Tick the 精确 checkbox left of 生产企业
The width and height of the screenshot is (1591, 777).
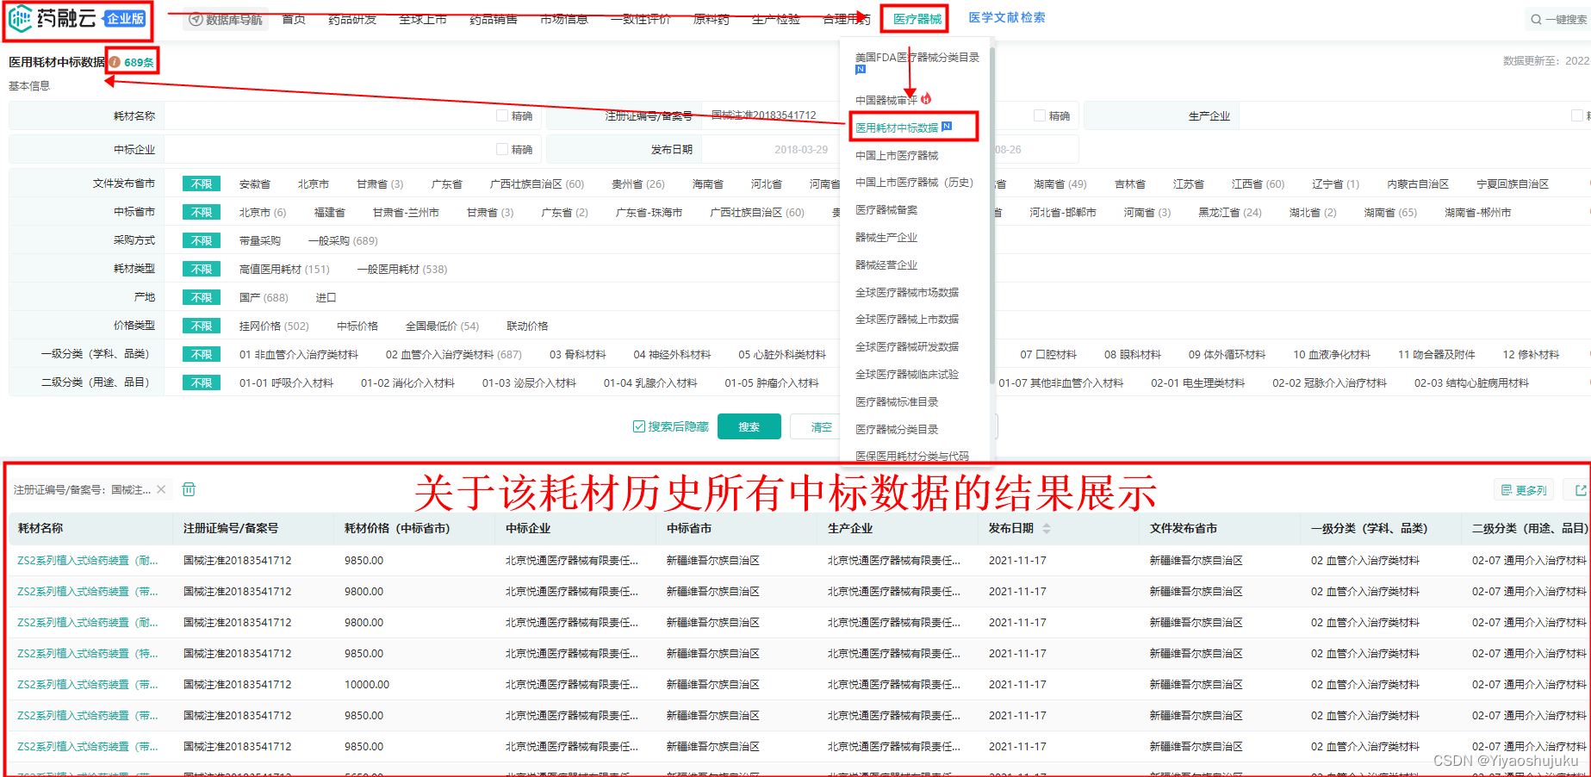coord(1040,115)
